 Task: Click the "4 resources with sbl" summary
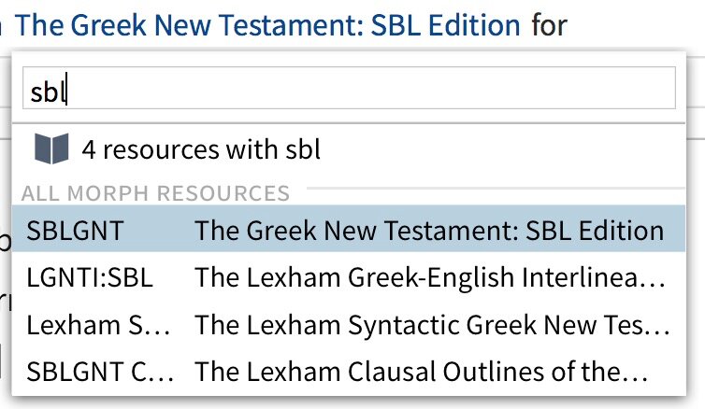click(x=201, y=149)
